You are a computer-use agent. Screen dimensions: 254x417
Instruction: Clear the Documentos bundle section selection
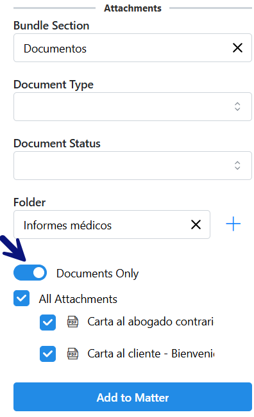coord(237,48)
